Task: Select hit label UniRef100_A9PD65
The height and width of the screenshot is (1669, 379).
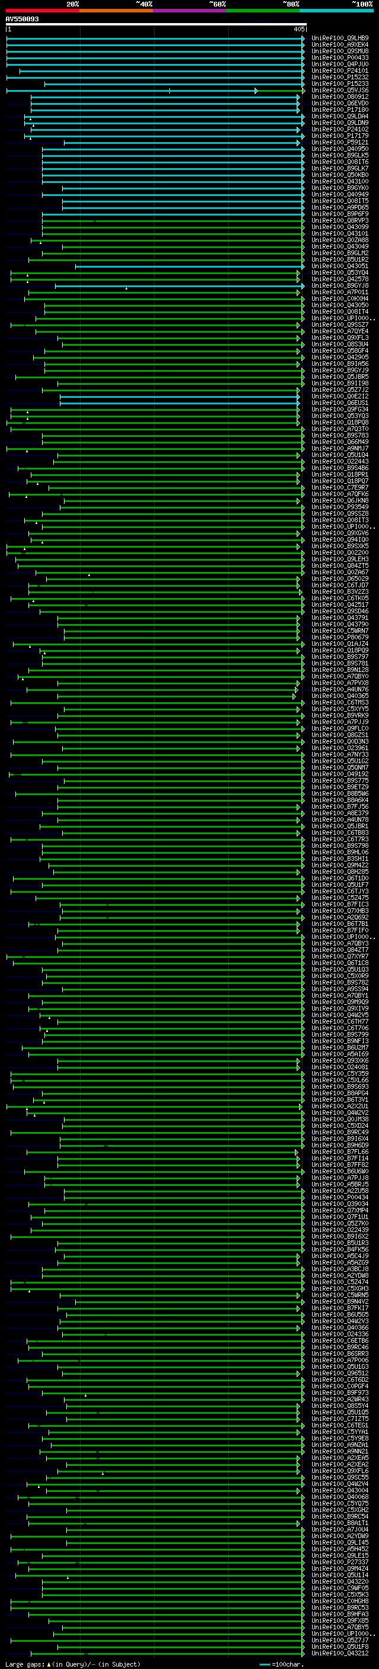Action: pyautogui.click(x=340, y=207)
